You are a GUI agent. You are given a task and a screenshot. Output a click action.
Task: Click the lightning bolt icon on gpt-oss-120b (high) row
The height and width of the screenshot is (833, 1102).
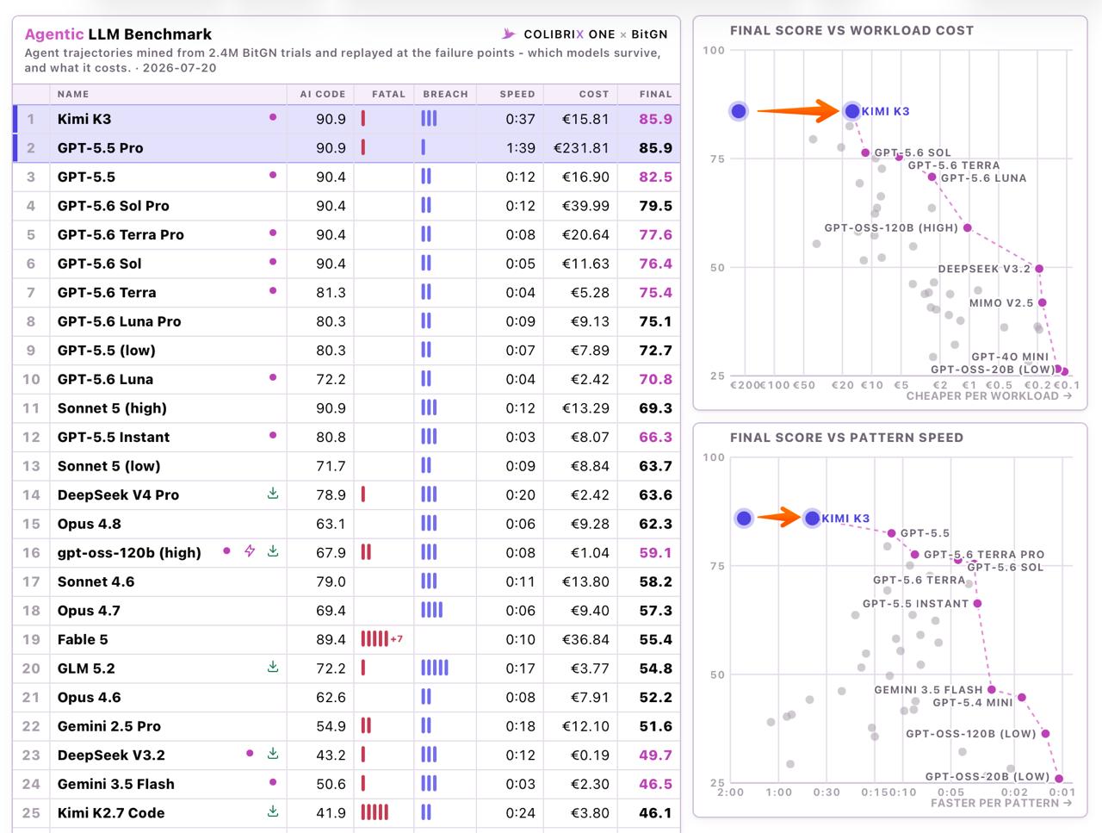click(x=250, y=551)
